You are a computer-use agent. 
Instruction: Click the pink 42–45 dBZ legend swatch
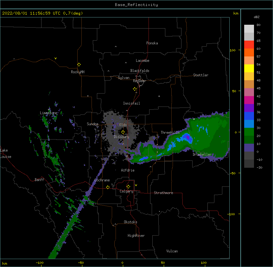pyautogui.click(x=249, y=92)
